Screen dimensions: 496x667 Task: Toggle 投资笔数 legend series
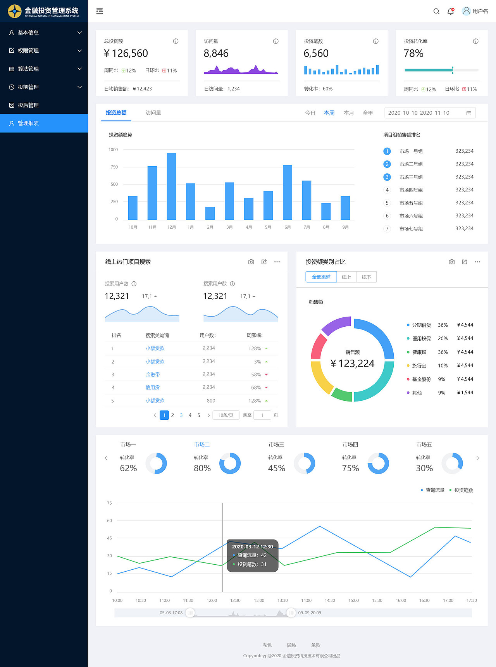(461, 490)
